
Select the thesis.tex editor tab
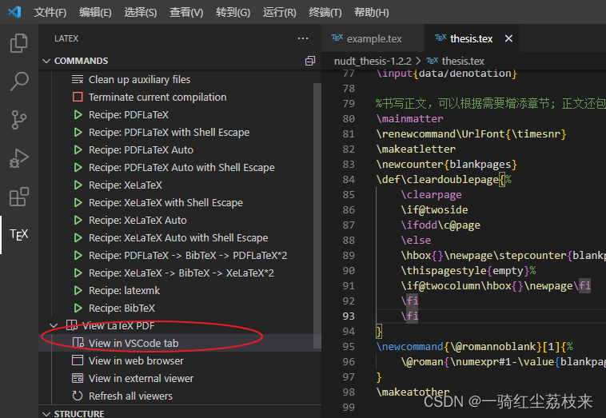point(471,38)
